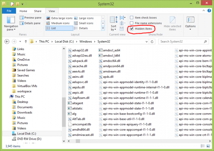Expand the layout gallery dropdown arrow
The height and width of the screenshot is (151, 214).
[103, 28]
